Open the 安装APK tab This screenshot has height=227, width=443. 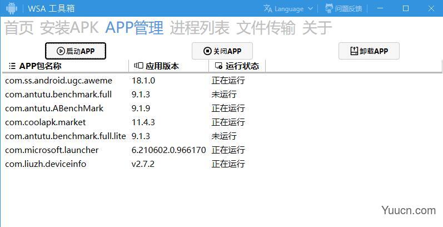point(69,28)
